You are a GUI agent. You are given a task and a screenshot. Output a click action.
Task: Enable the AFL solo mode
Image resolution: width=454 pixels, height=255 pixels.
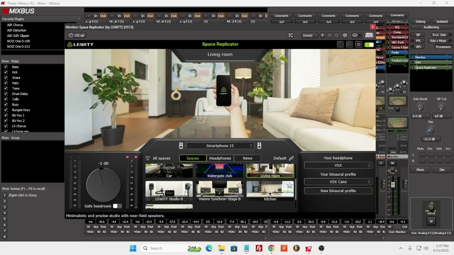[x=418, y=47]
